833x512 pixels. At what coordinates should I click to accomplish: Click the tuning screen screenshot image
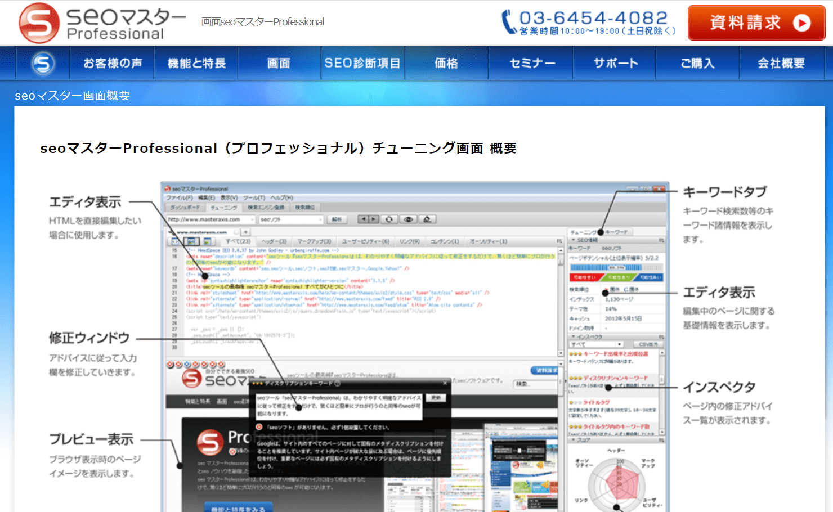415,347
